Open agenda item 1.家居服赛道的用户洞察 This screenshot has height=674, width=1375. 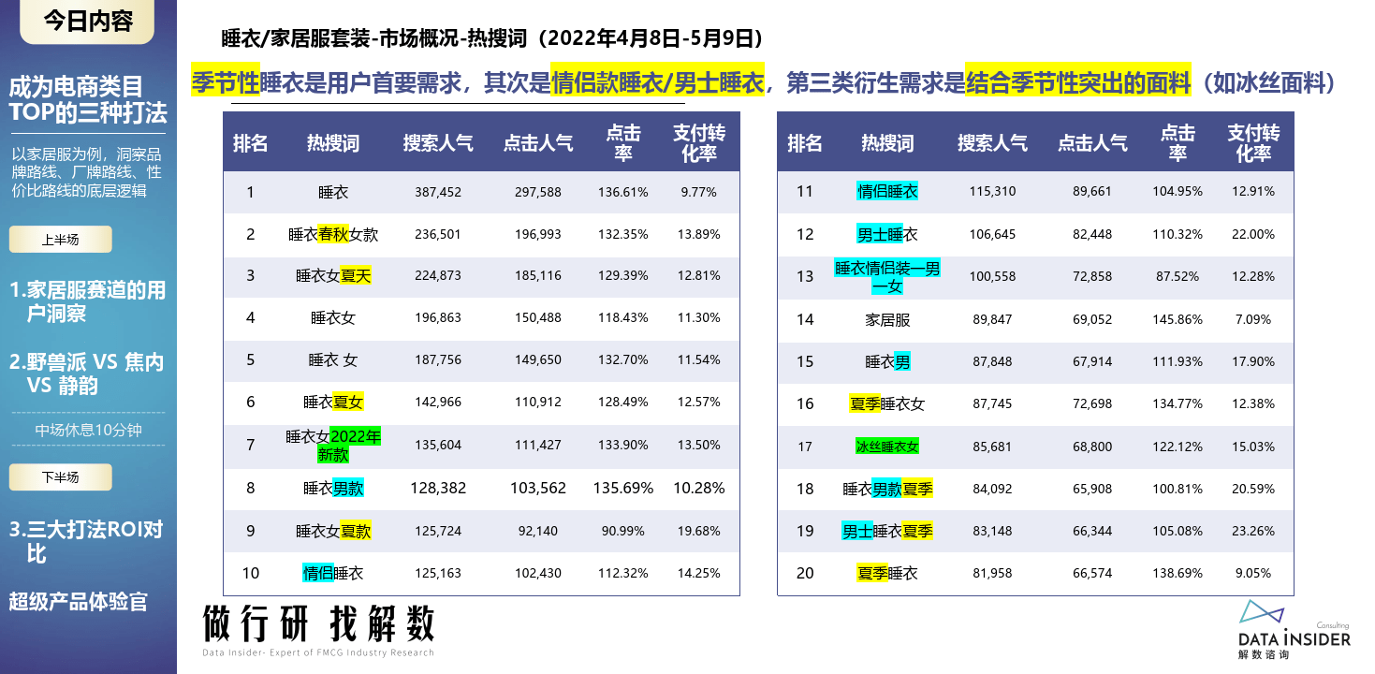pyautogui.click(x=88, y=301)
